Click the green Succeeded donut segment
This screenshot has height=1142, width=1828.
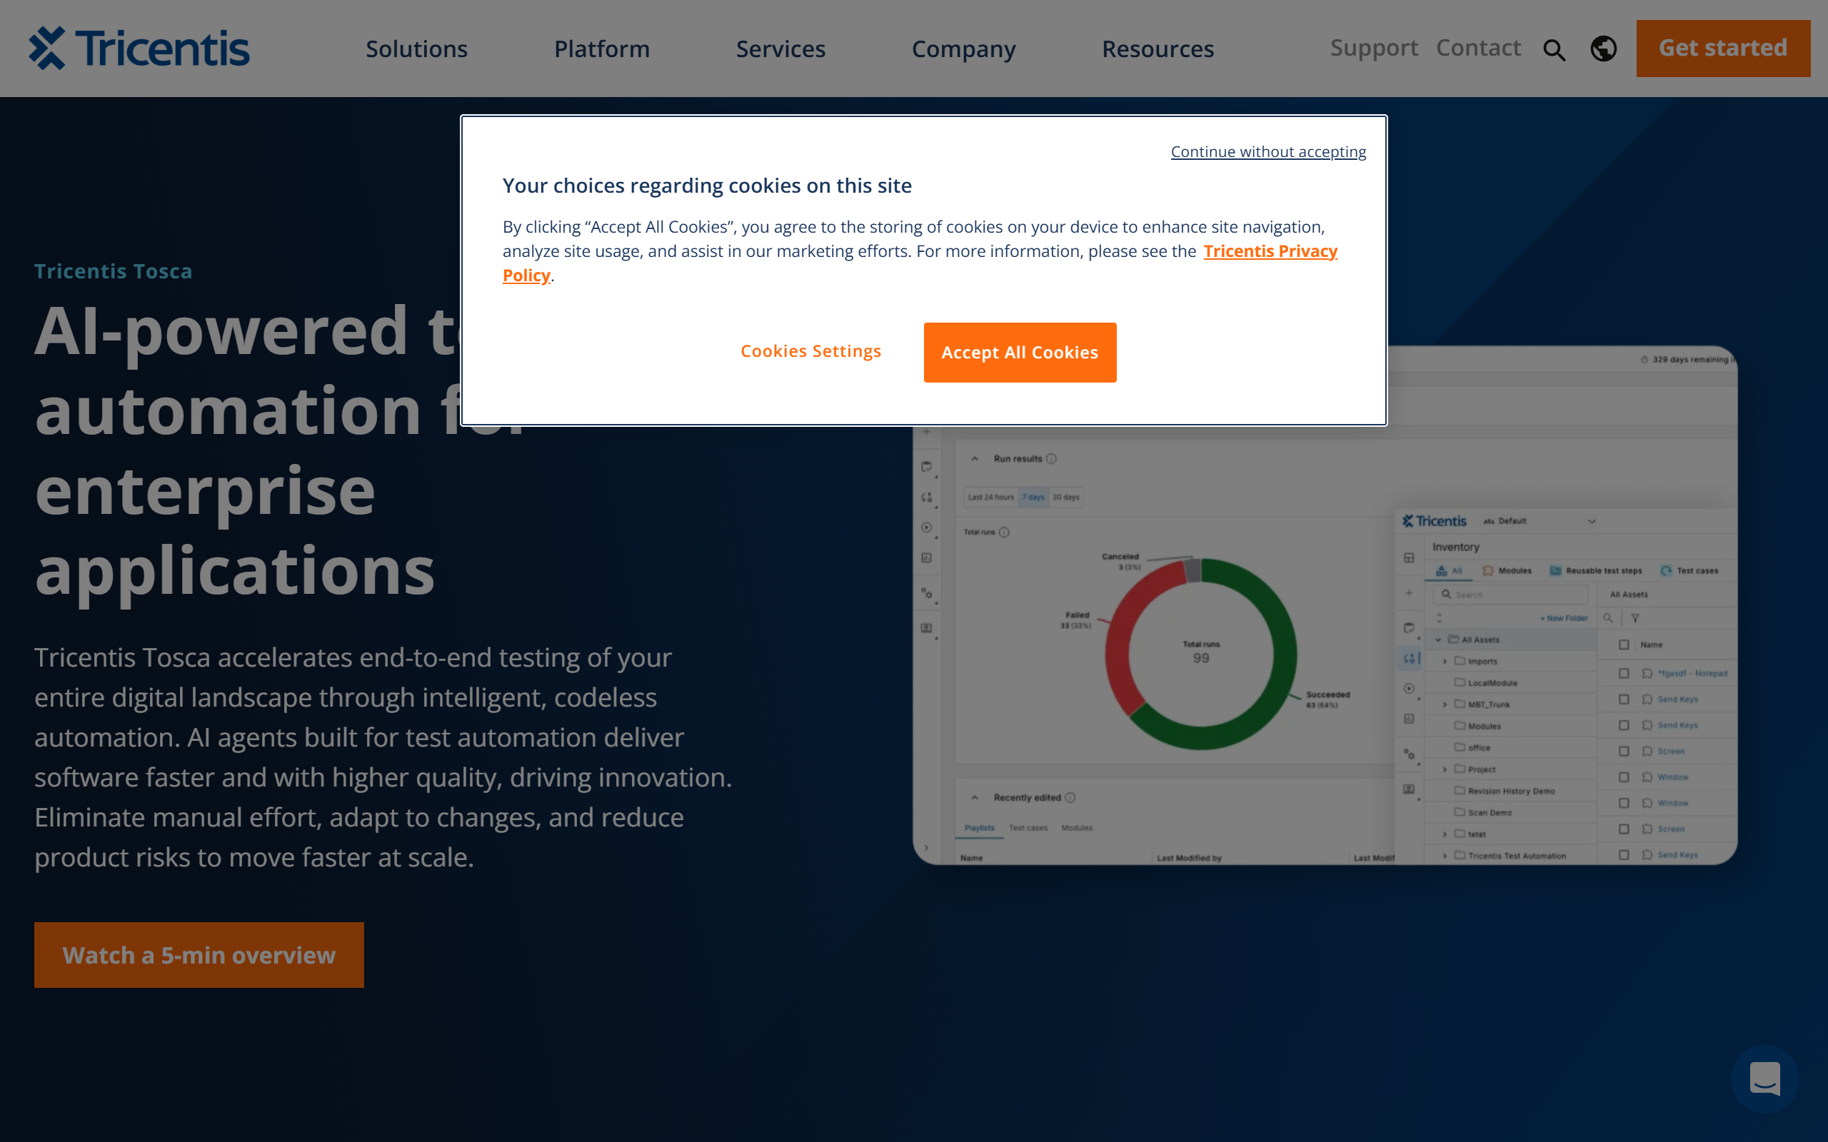pyautogui.click(x=1284, y=665)
